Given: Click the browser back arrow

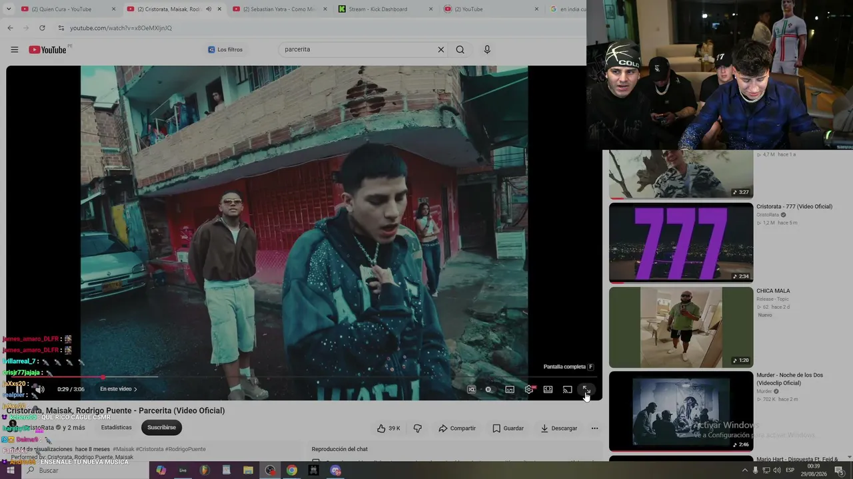Looking at the screenshot, I should pyautogui.click(x=10, y=28).
